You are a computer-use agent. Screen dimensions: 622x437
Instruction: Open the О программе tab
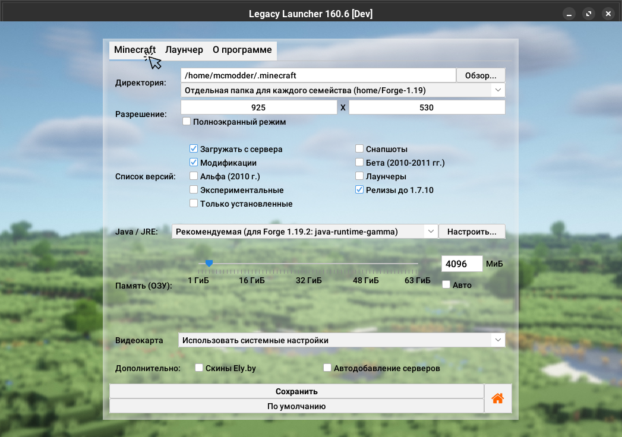click(242, 50)
